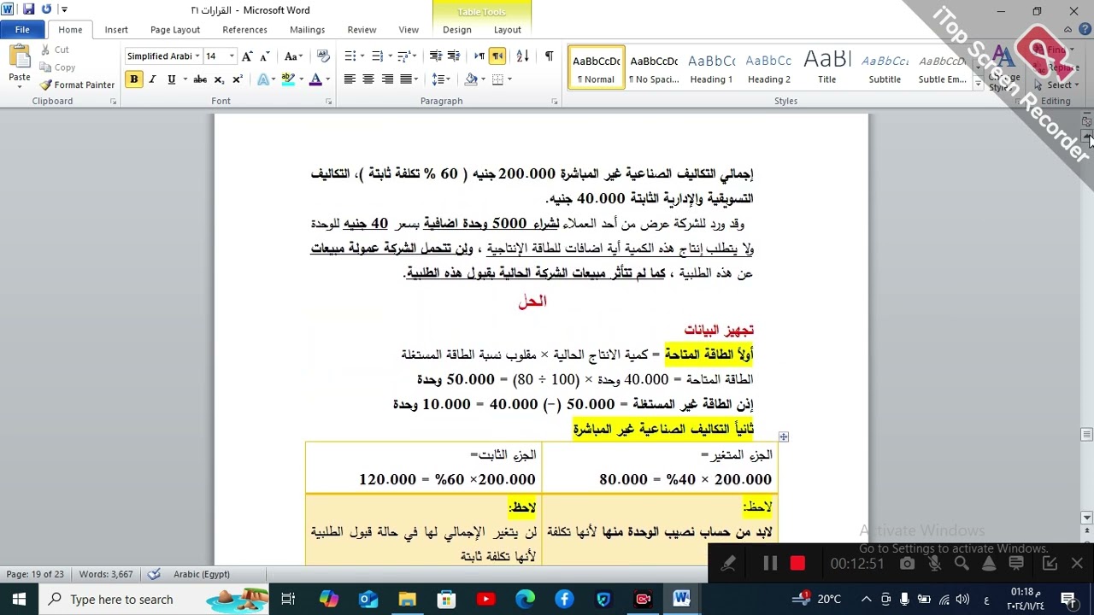Viewport: 1094px width, 615px height.
Task: Set left-to-right text direction
Action: coord(479,56)
